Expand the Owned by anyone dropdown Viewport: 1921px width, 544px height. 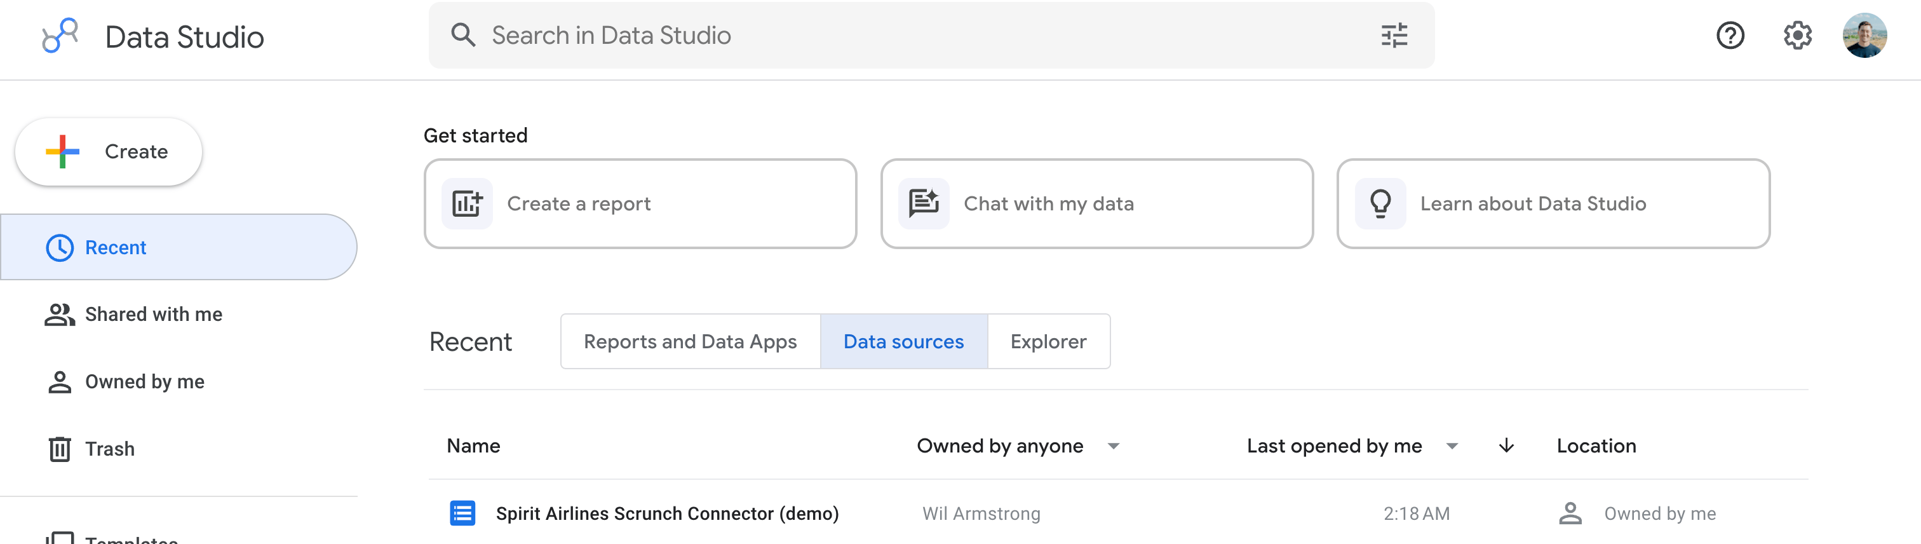(x=1114, y=446)
